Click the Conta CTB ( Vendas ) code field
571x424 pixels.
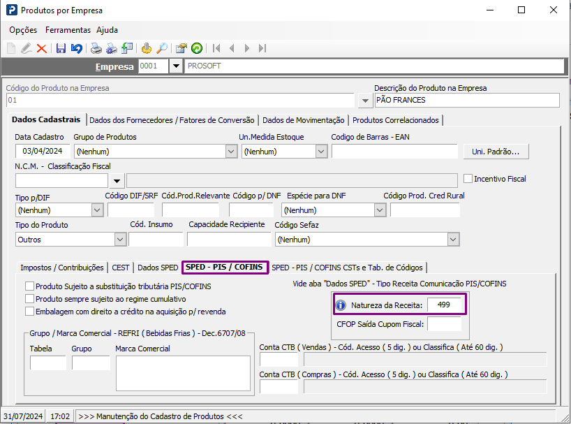pos(279,360)
